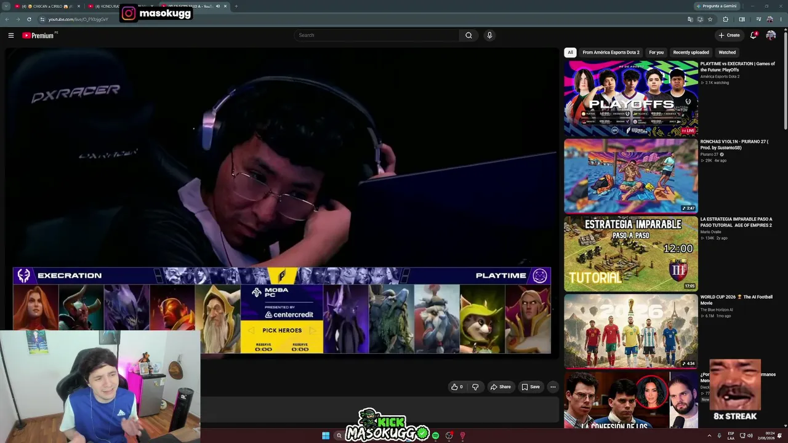Screen dimensions: 788x443
Task: Show hidden system tray icons
Action: point(709,436)
